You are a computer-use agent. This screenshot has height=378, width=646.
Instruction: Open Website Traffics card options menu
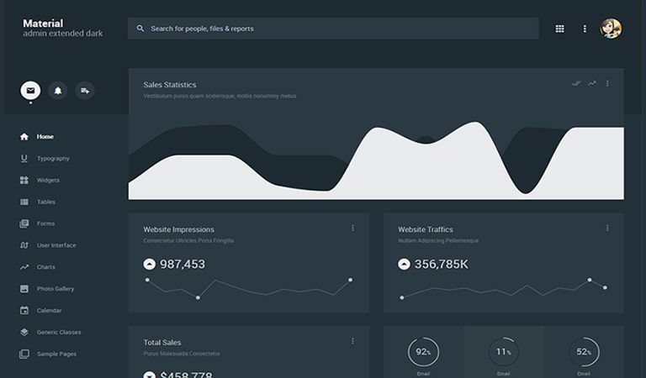[607, 228]
